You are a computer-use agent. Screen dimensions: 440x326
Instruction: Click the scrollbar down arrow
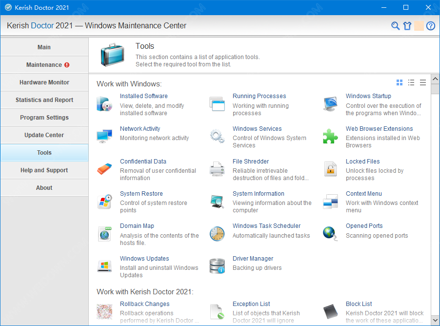[435, 320]
